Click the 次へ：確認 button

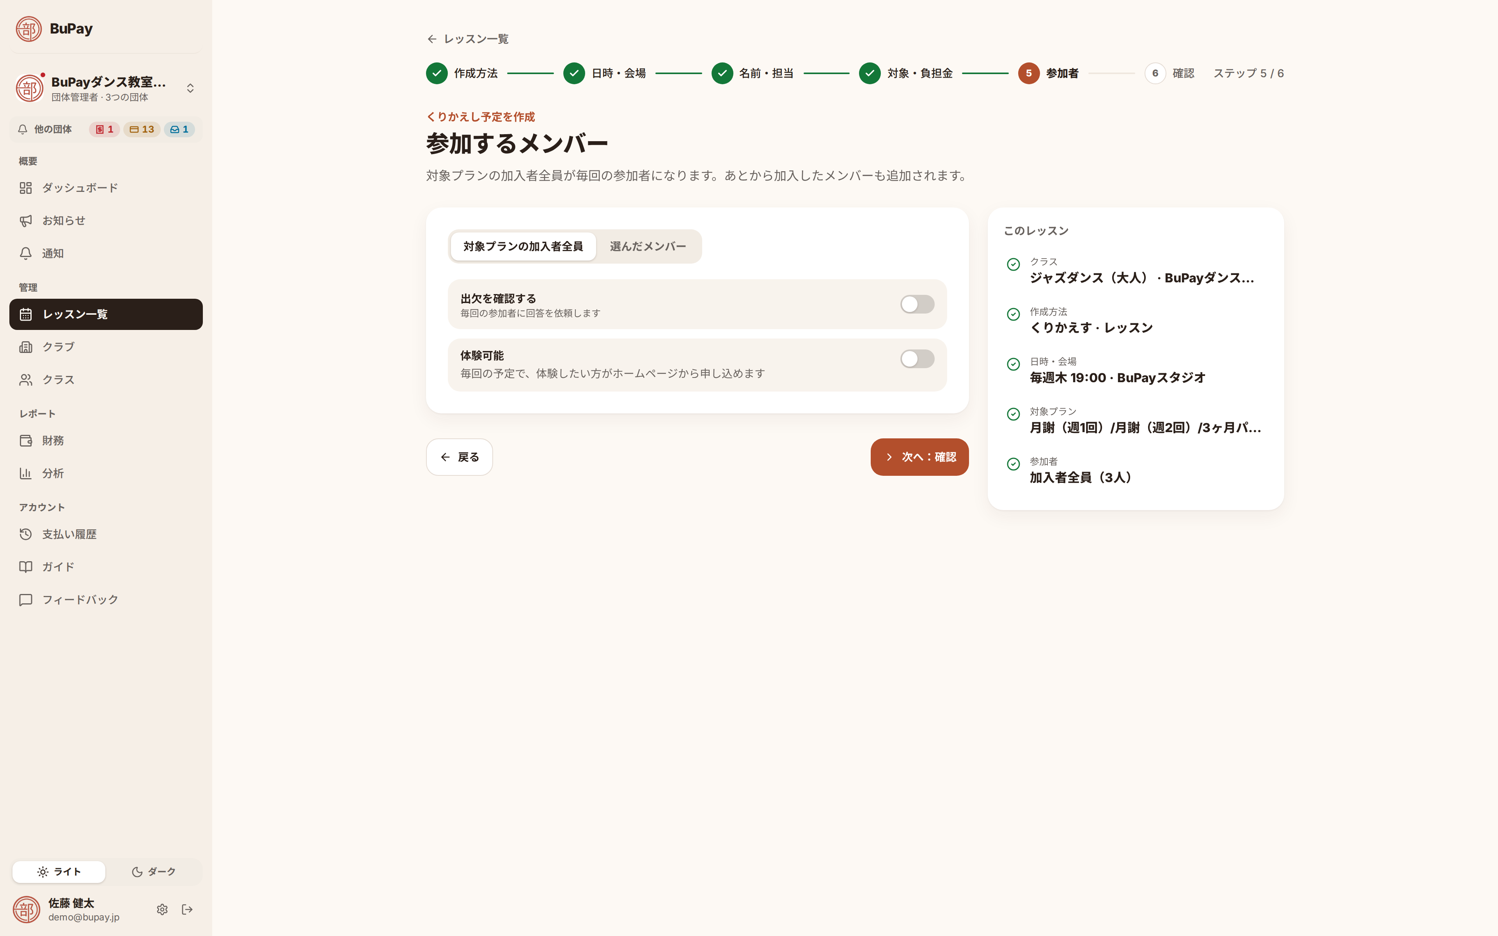[919, 457]
